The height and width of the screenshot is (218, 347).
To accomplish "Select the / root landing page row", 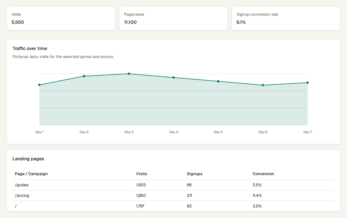I will tap(173, 206).
